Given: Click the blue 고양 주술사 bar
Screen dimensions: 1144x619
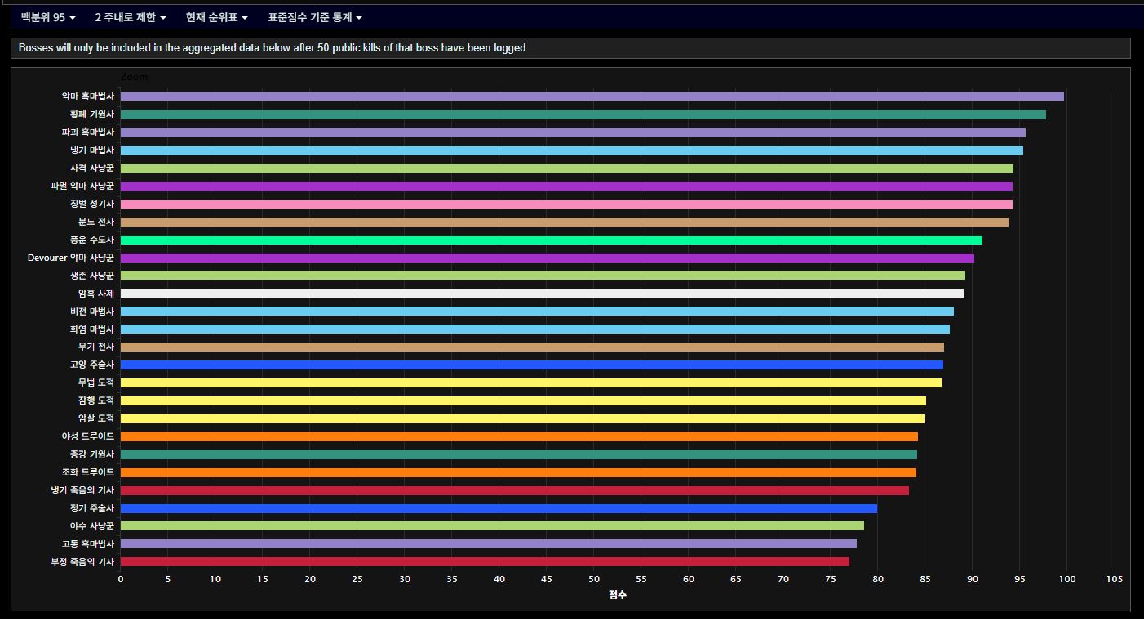Looking at the screenshot, I should click(531, 365).
